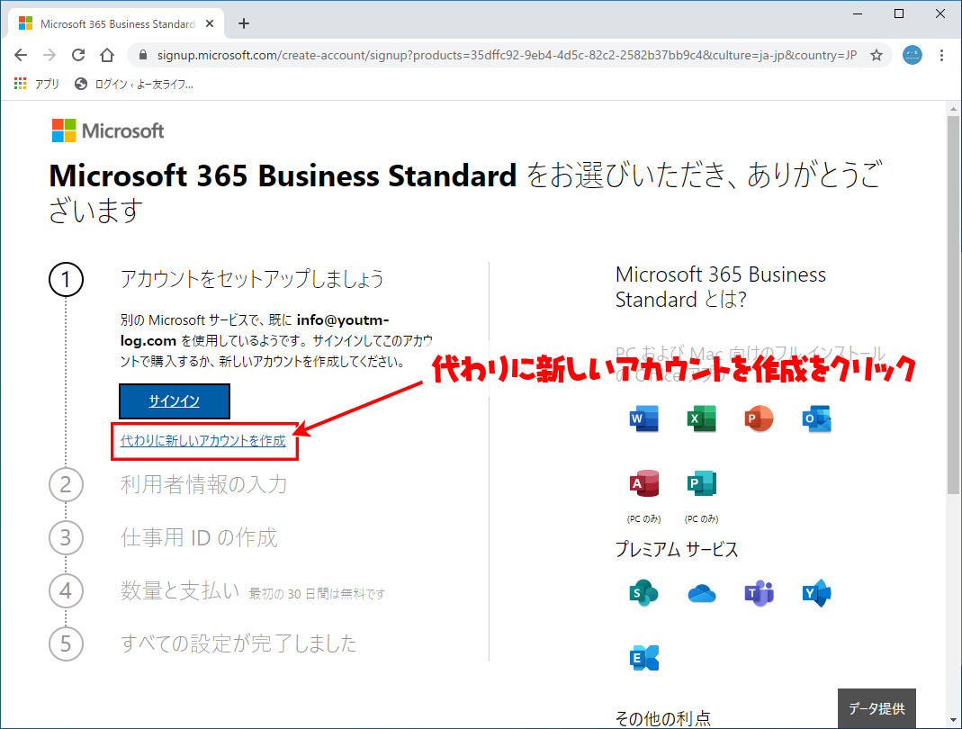Click the SharePoint service icon

tap(643, 593)
